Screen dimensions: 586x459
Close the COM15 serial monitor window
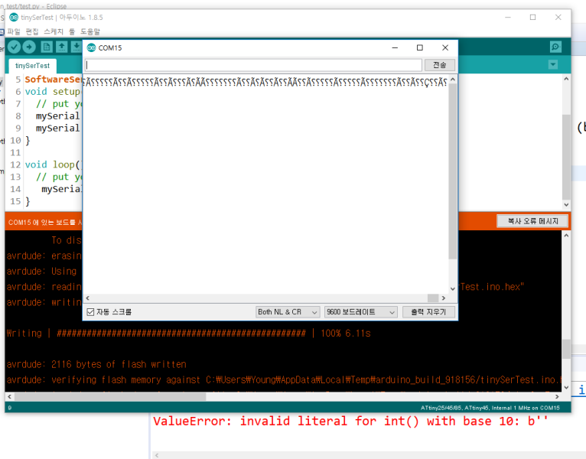coord(445,47)
